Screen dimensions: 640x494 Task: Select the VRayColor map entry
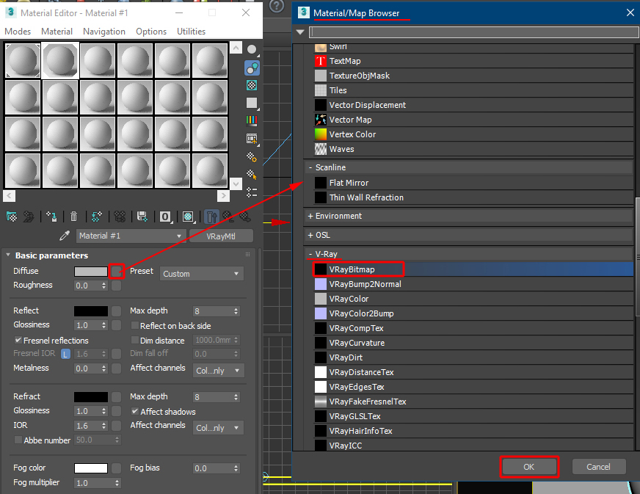(x=473, y=299)
